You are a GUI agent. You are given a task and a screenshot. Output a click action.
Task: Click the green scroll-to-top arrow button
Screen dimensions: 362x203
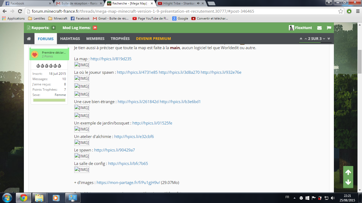[348, 172]
